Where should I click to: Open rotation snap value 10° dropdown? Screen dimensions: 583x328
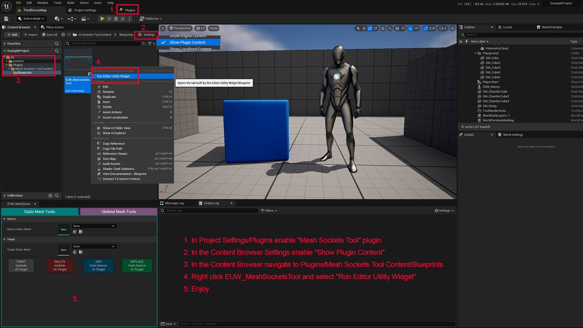pos(416,28)
